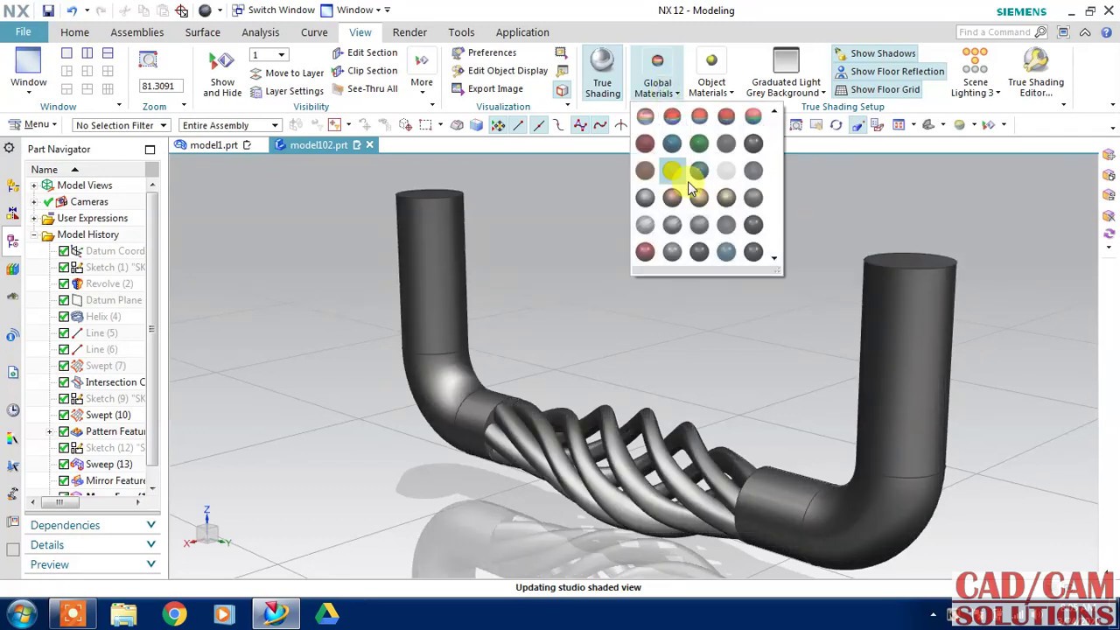Click the Zoom tool icon

click(148, 59)
